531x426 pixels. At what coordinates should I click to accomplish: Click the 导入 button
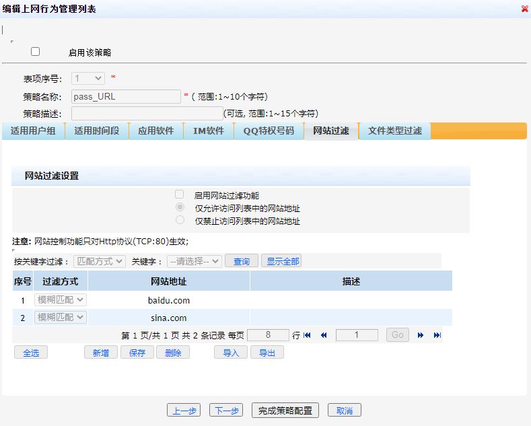231,353
